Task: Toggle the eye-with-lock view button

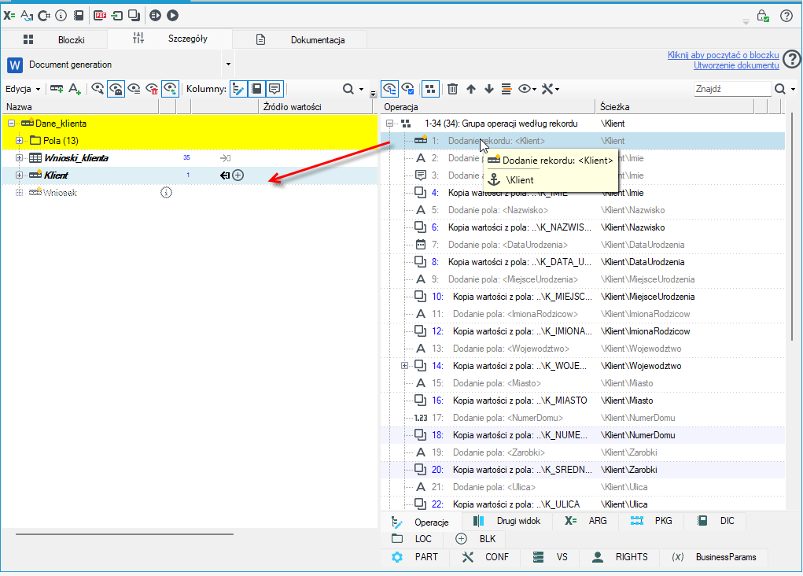Action: [x=116, y=89]
